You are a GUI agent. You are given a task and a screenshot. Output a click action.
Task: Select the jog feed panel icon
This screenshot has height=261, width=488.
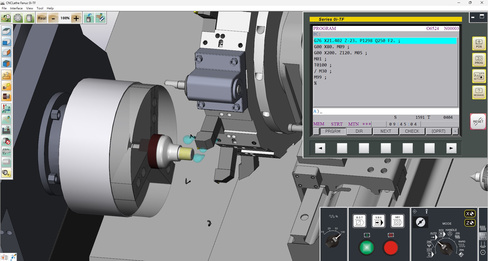[x=483, y=228]
